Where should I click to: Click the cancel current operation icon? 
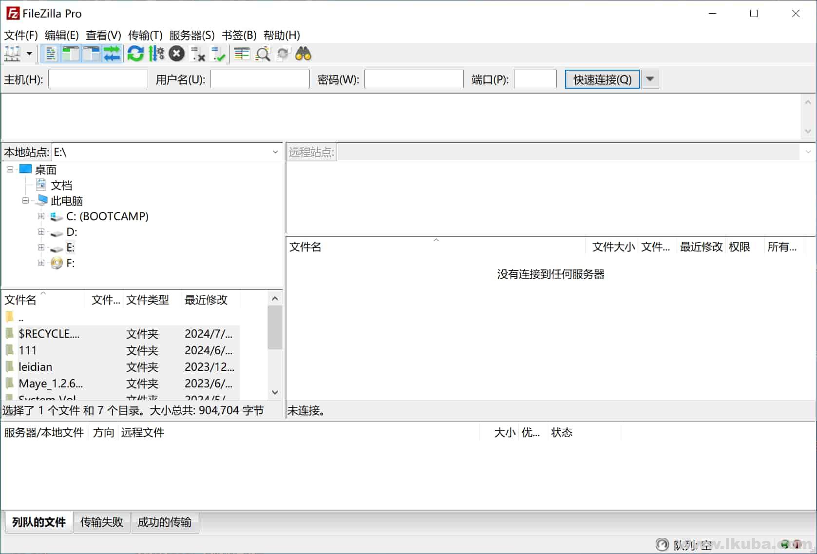[176, 54]
